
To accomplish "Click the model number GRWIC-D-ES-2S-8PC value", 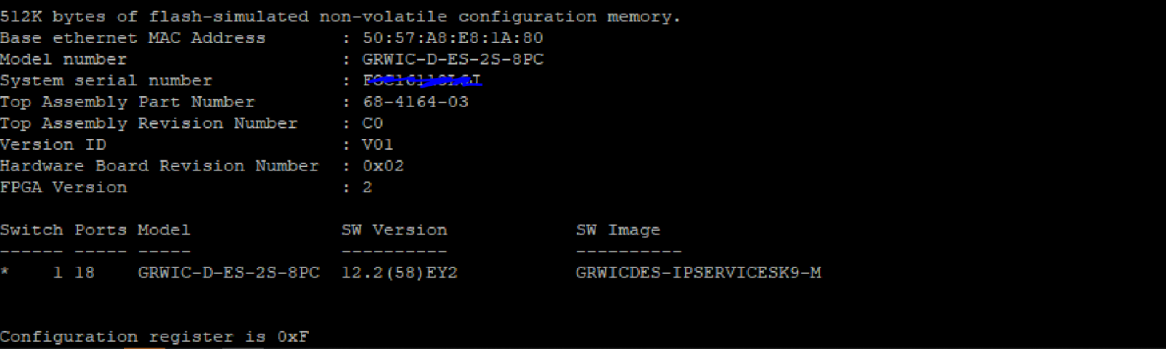I will [x=453, y=59].
